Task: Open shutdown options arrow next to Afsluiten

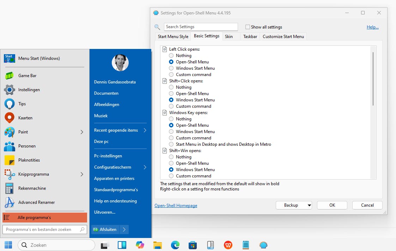Action: click(124, 229)
